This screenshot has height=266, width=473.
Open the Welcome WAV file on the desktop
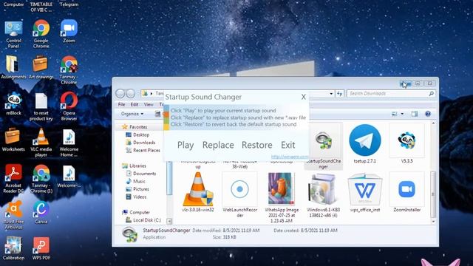coord(69,177)
